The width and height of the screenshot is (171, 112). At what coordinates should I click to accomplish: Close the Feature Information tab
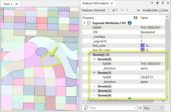click(x=113, y=4)
